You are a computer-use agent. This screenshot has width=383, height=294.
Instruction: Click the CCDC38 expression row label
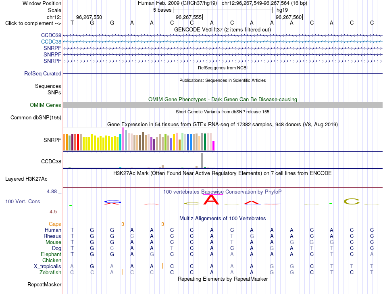51,162
